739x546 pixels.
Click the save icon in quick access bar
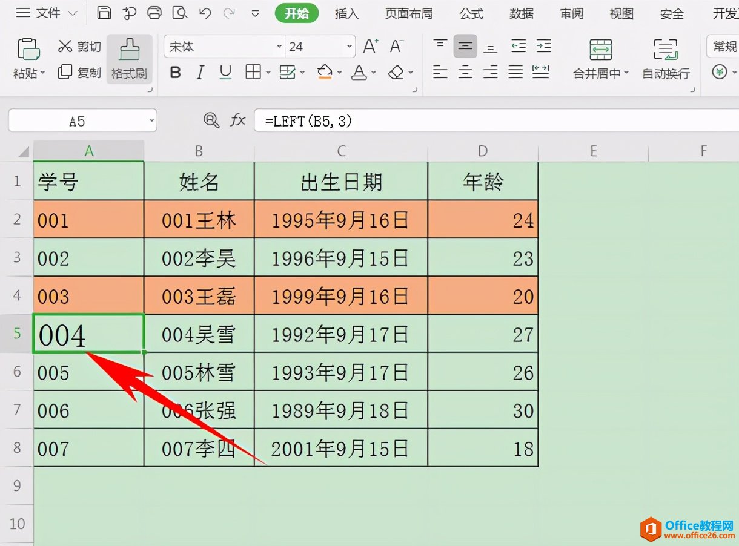pyautogui.click(x=104, y=13)
